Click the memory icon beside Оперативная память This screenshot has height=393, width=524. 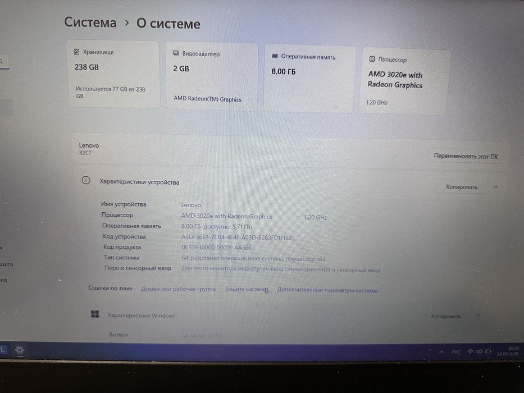pos(275,56)
